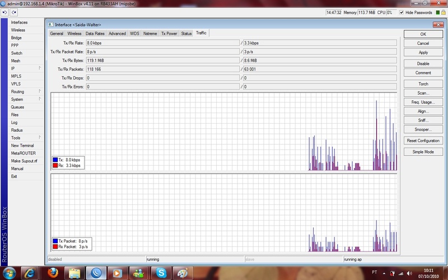Switch to WinBox taskbar icon
Image resolution: width=448 pixels, height=280 pixels.
pyautogui.click(x=96, y=273)
